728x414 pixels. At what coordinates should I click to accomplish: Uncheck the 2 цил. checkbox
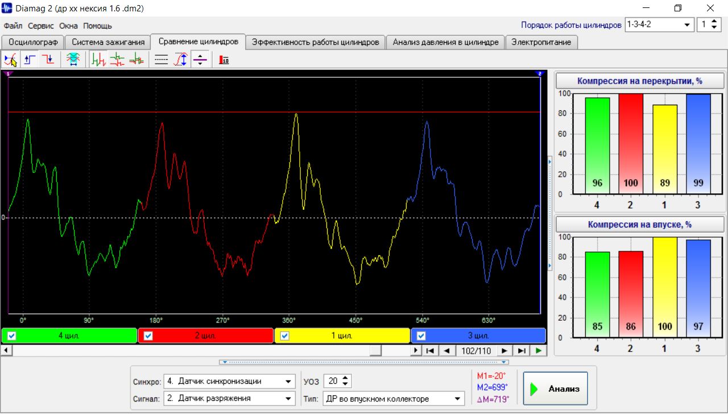click(148, 336)
